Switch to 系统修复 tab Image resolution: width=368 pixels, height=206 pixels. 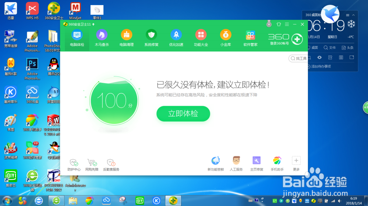click(x=151, y=38)
